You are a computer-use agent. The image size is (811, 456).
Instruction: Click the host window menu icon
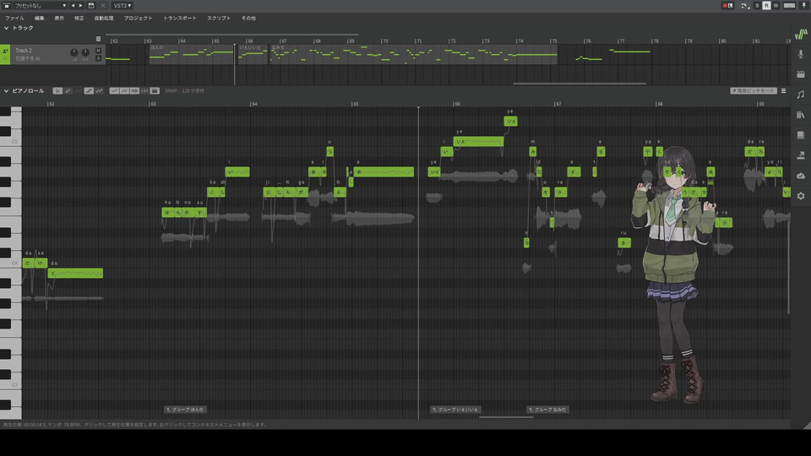[x=6, y=6]
